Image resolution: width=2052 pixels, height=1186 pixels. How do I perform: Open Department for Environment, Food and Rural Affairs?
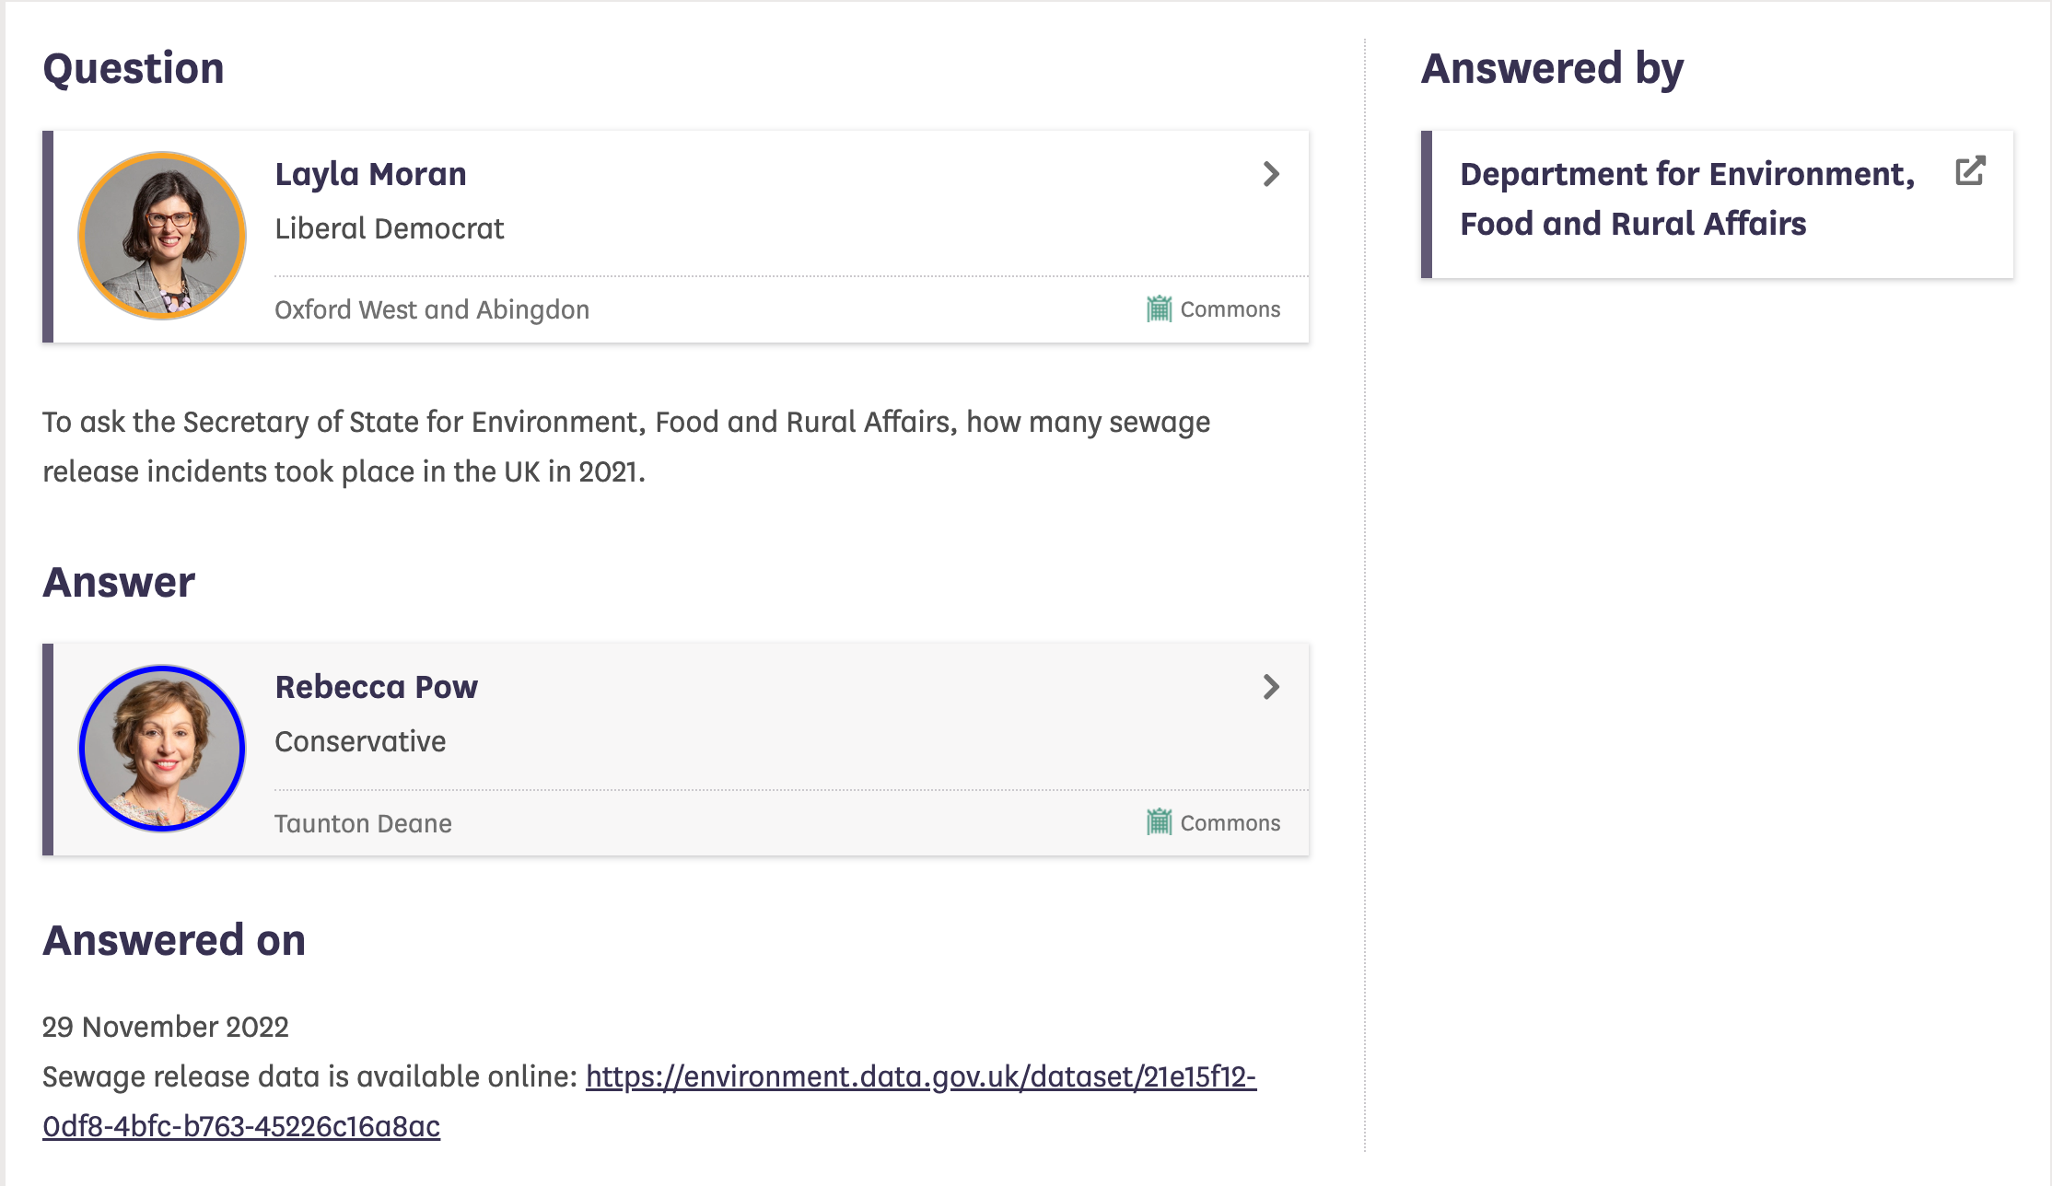point(1685,199)
